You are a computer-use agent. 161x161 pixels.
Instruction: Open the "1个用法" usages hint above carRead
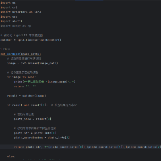[x=5, y=49]
